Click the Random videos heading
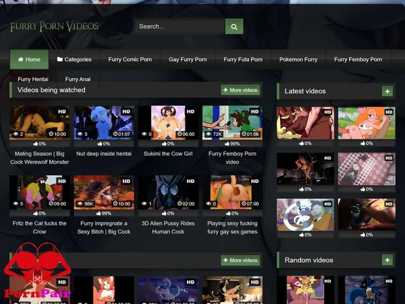The image size is (405, 304). [x=309, y=260]
